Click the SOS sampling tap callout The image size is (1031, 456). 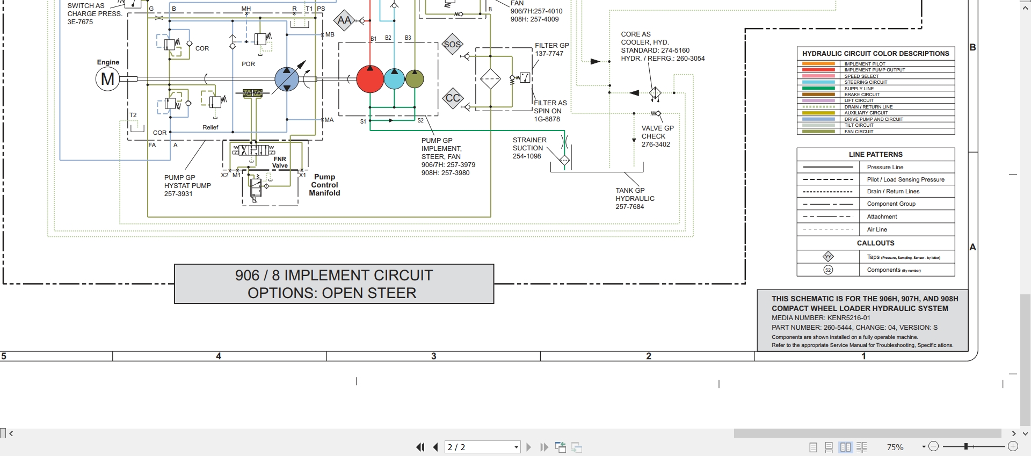(x=453, y=45)
